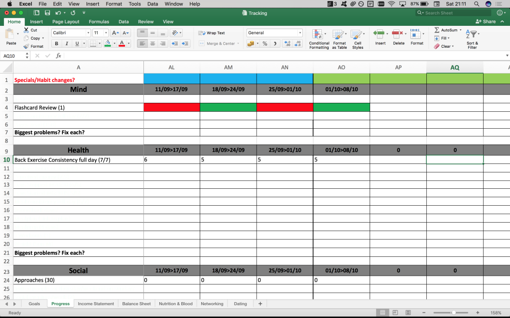Click the Percent Style icon

tap(265, 44)
